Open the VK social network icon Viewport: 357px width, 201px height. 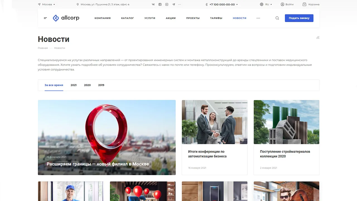point(153,4)
